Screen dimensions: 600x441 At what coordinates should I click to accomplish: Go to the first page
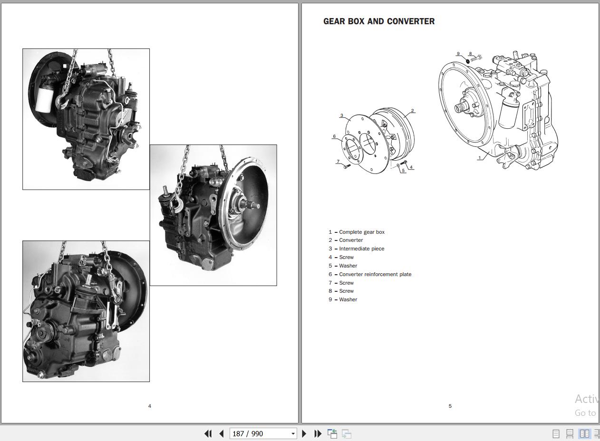coord(208,433)
